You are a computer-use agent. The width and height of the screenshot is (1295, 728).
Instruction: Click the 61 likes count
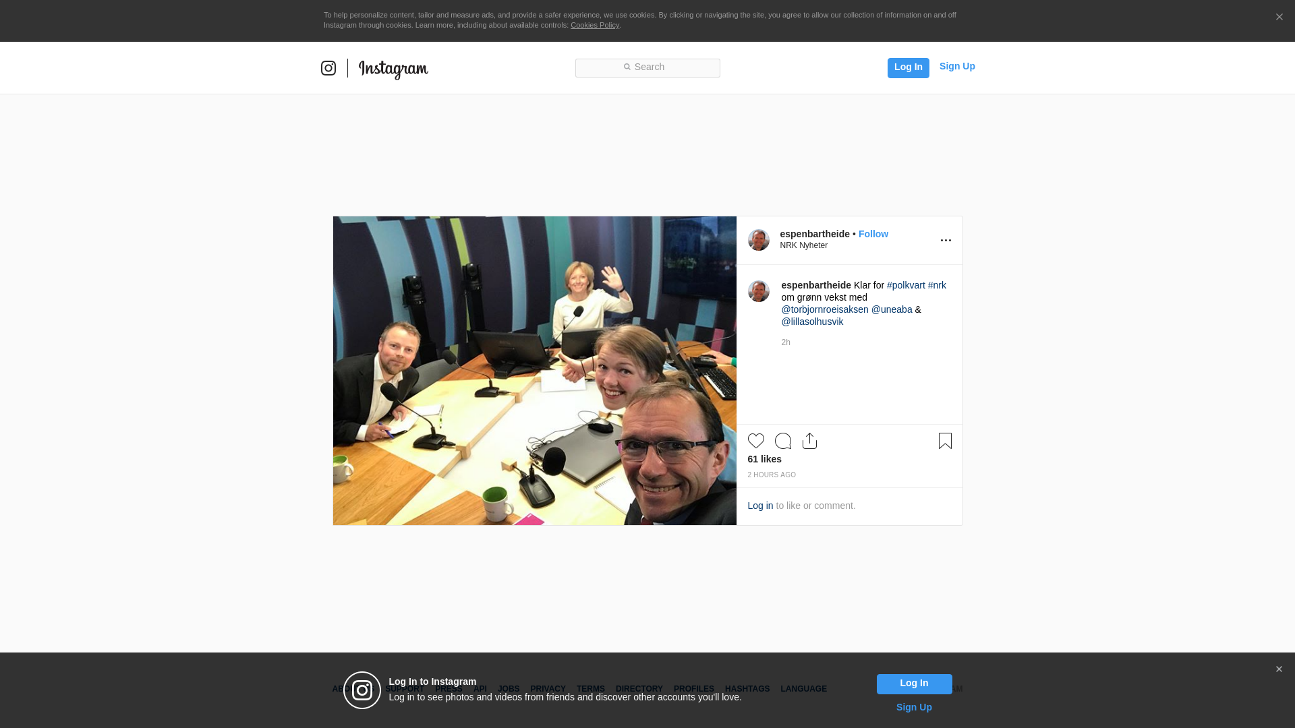(765, 459)
